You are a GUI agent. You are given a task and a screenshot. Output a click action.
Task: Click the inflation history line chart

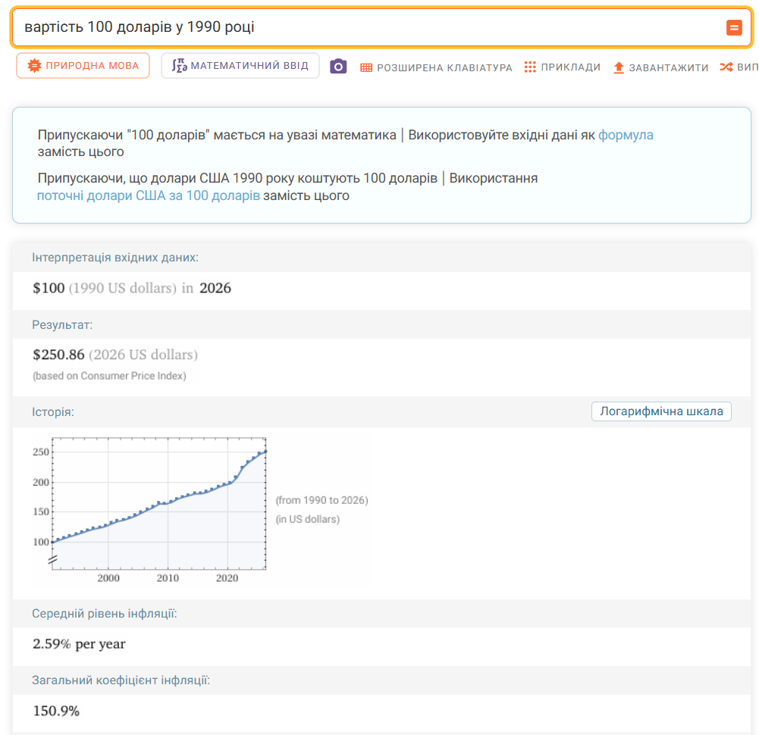pos(159,503)
